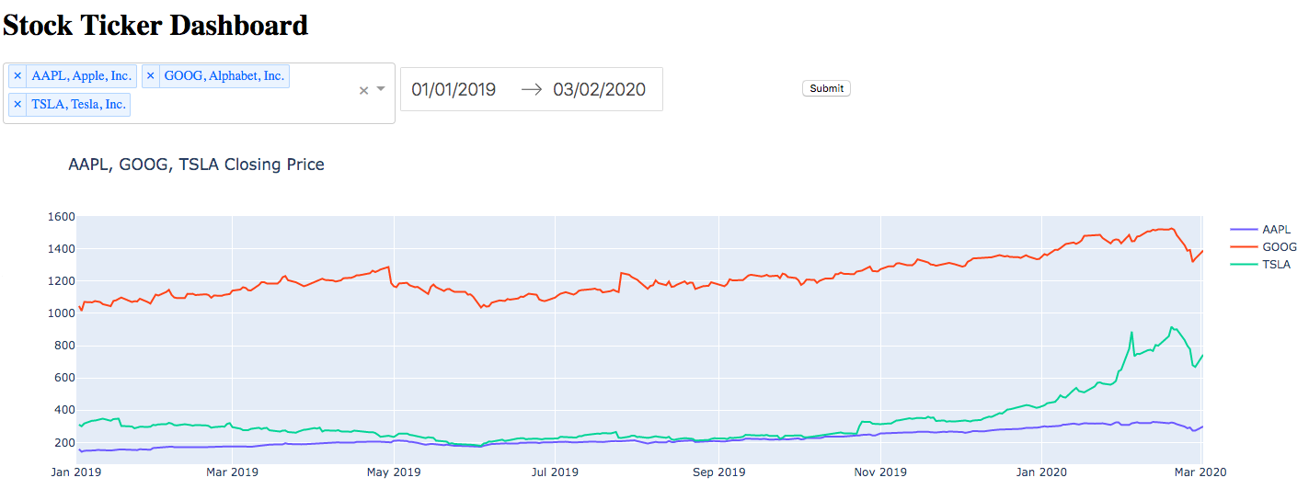Clear all selected tickers

click(363, 90)
